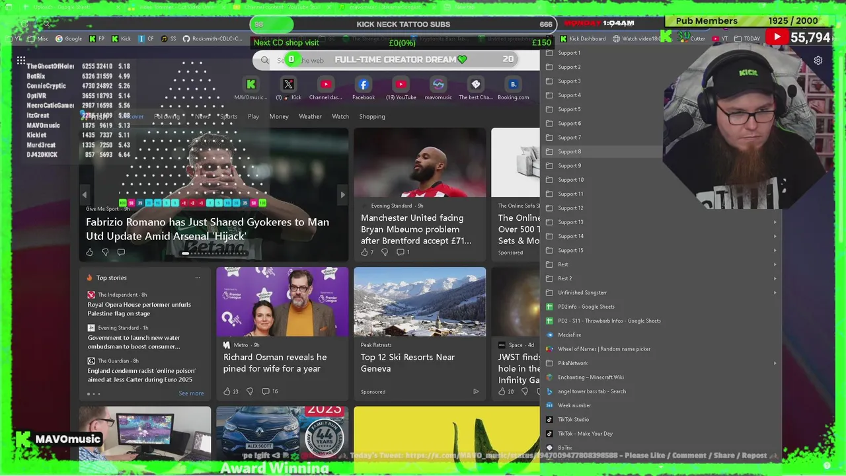
Task: Expand the Rest 2 folder submenu arrow
Action: pyautogui.click(x=775, y=278)
